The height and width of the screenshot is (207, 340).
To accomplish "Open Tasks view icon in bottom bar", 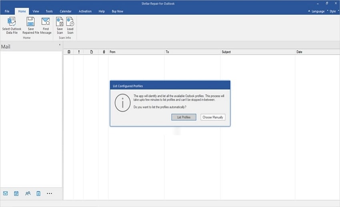I will (38, 193).
